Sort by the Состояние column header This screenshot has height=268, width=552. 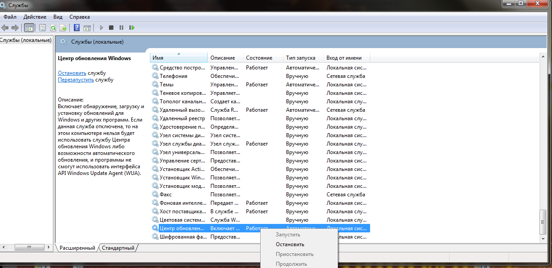(263, 58)
